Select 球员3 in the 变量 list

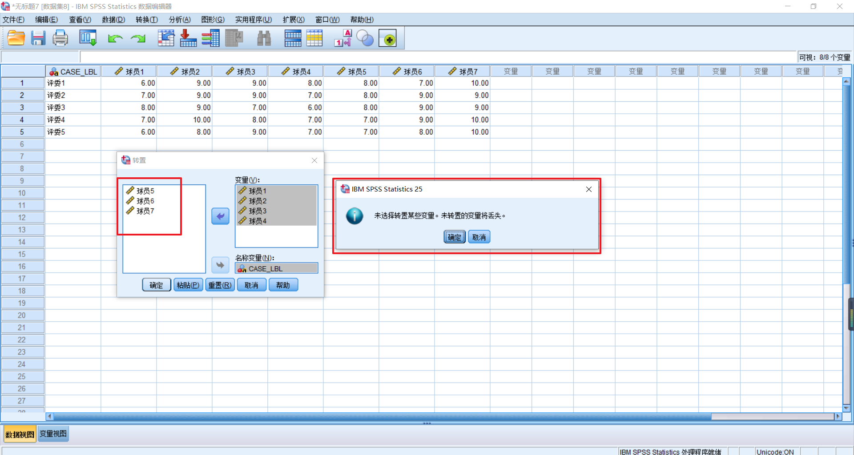[276, 211]
